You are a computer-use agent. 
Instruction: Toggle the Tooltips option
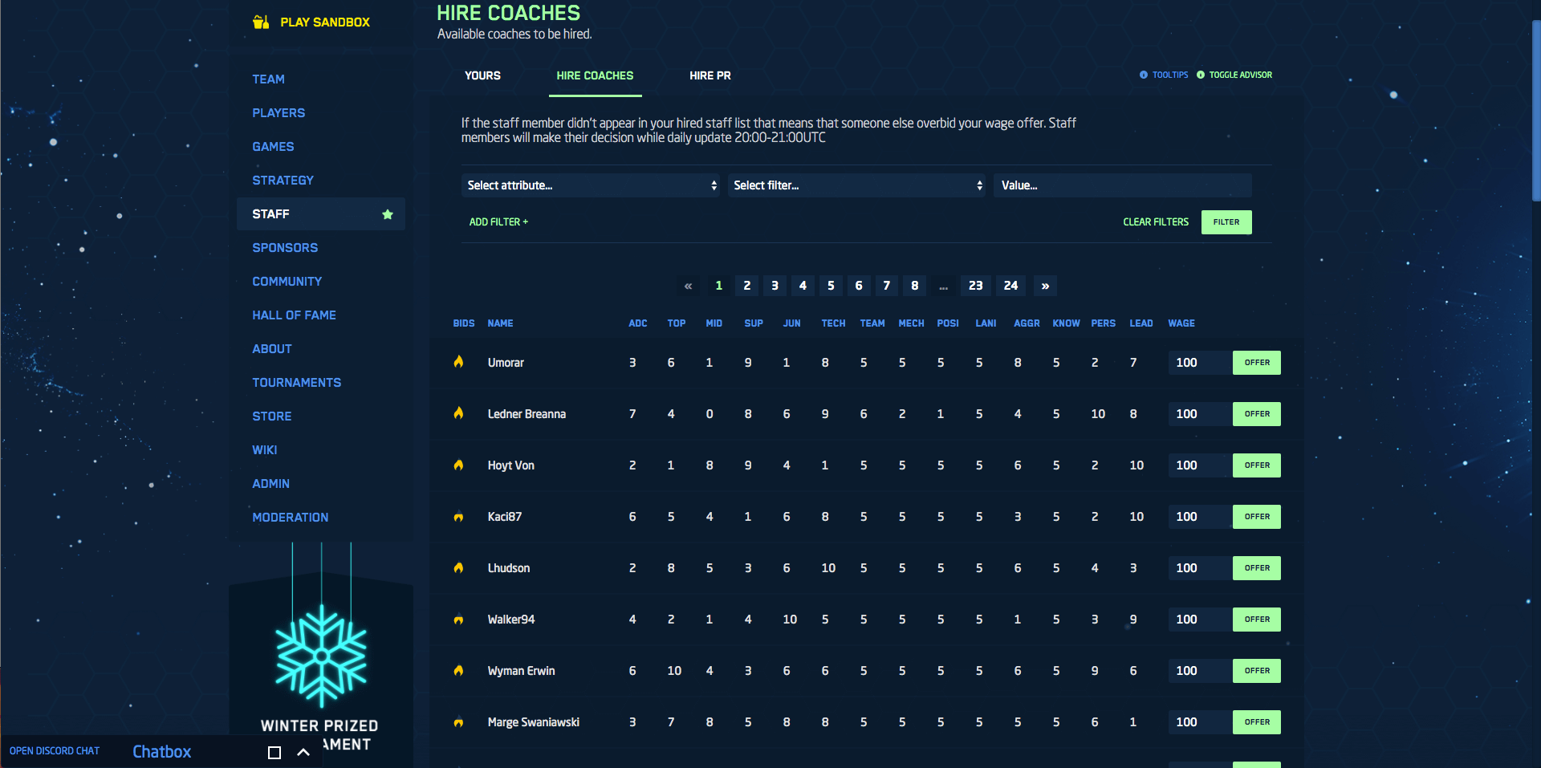[x=1164, y=75]
